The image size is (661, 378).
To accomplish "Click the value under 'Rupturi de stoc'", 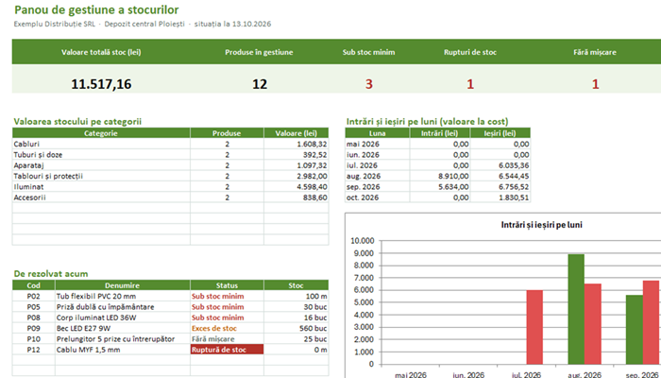I will (x=470, y=84).
